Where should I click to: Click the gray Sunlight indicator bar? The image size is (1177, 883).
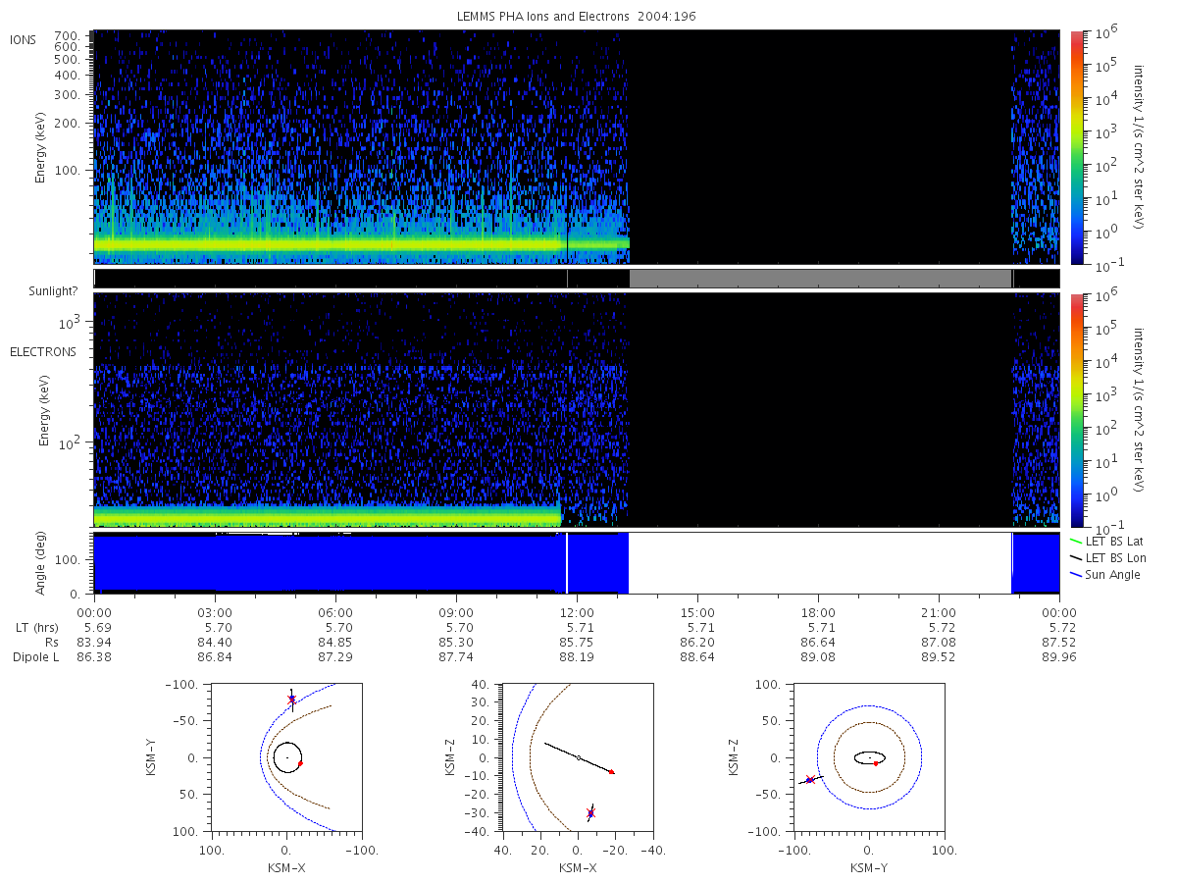click(820, 279)
